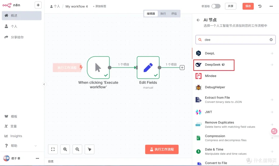This screenshot has width=279, height=166.
Task: Open the 变量 variables page
Action: pos(22,126)
